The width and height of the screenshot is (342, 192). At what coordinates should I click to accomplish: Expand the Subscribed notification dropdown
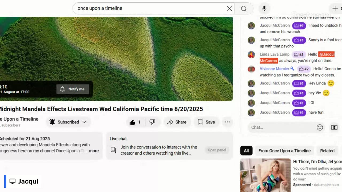tap(68, 122)
